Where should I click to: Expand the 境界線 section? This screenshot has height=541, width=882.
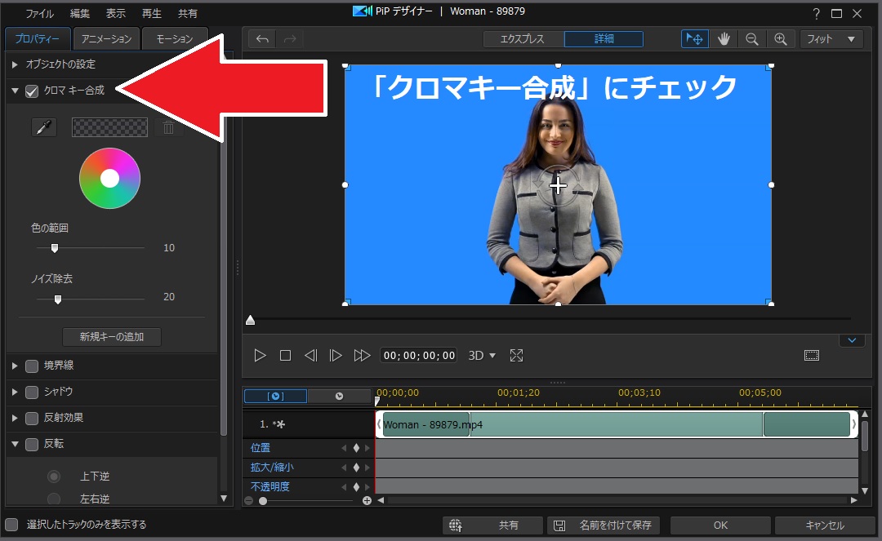pyautogui.click(x=15, y=366)
